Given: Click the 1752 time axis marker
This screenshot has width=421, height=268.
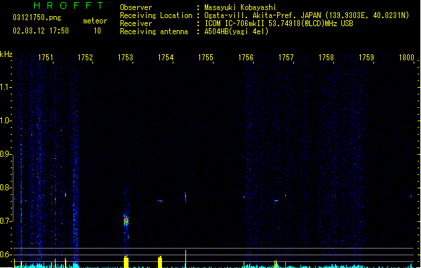Looking at the screenshot, I should (85, 58).
